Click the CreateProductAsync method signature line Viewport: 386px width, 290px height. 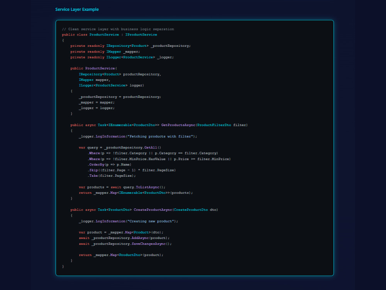click(x=144, y=210)
